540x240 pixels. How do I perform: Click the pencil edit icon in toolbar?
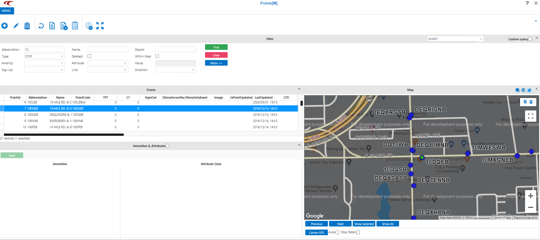(x=16, y=26)
